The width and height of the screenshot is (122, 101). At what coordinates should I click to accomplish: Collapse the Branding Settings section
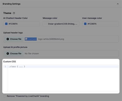point(118,4)
